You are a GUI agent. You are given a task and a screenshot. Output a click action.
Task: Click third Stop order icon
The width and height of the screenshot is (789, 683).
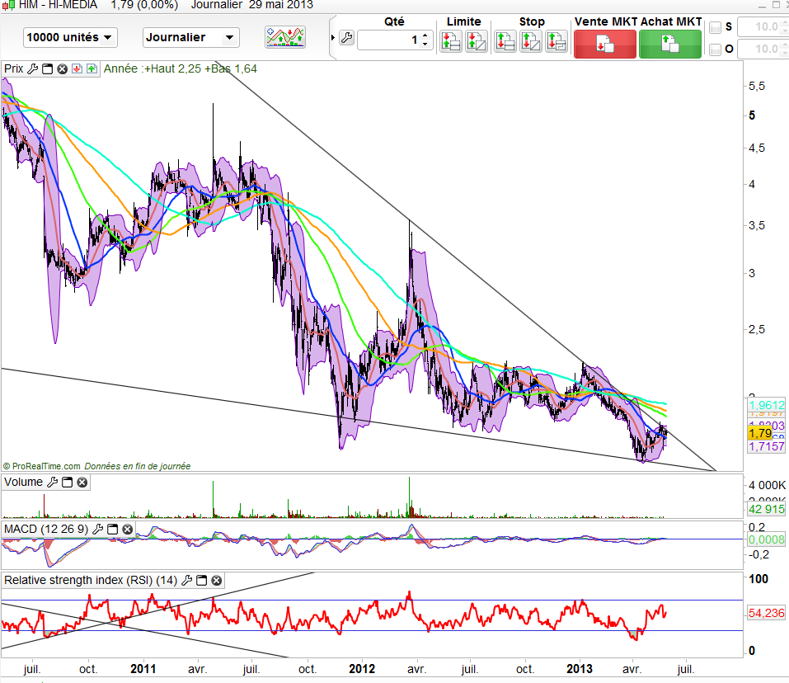pos(557,40)
